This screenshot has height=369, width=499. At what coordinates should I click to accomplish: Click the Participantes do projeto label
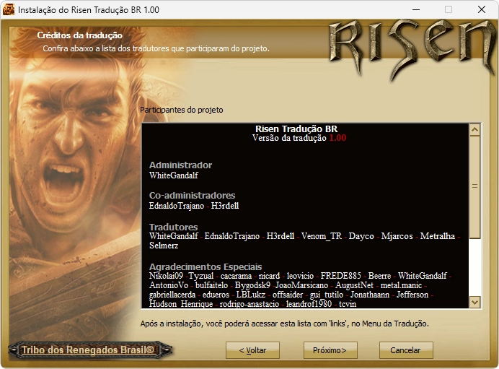click(182, 110)
